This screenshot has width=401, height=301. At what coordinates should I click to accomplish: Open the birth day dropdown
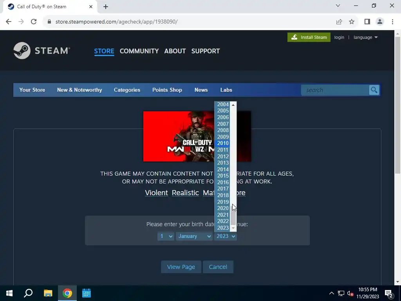[166, 236]
